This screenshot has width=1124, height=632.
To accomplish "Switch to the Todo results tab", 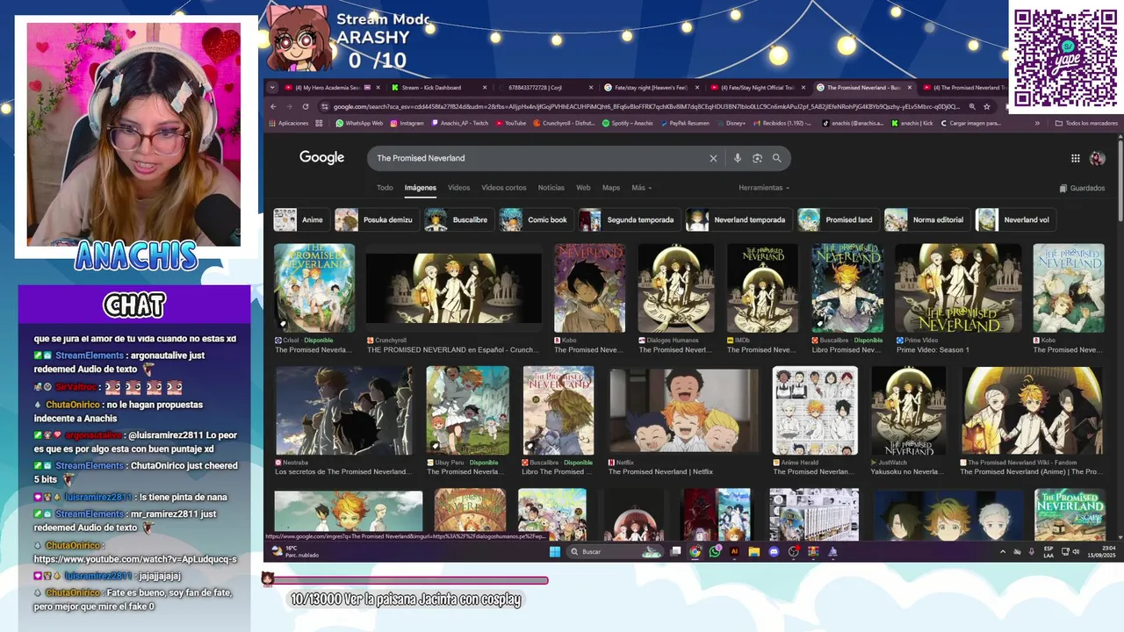I will coord(385,188).
